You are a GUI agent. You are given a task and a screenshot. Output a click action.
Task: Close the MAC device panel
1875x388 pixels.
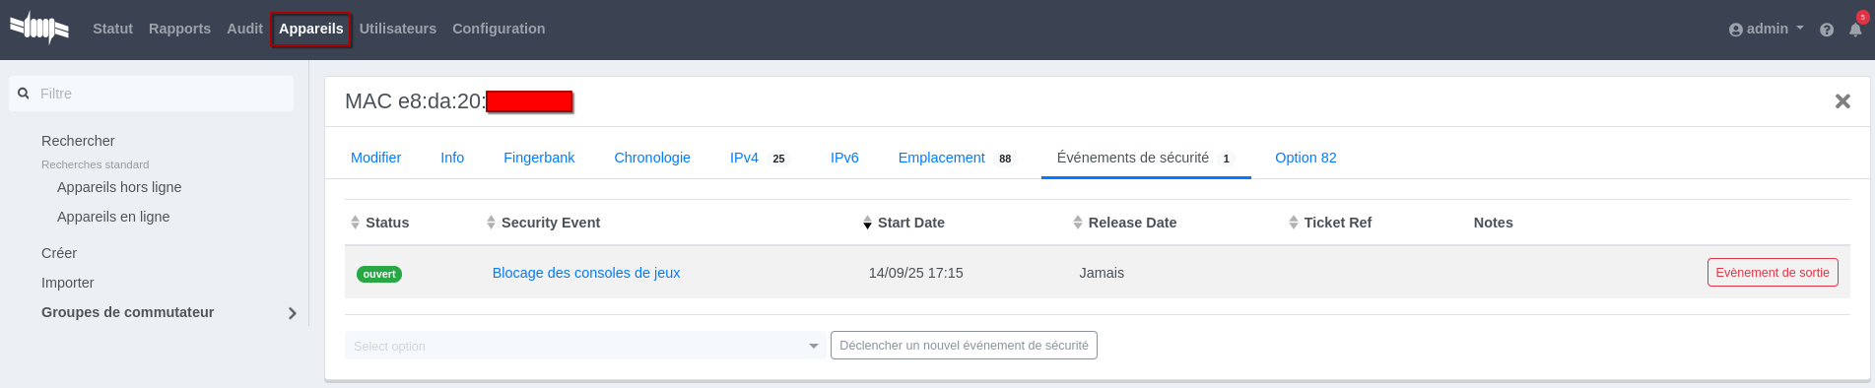click(1842, 101)
